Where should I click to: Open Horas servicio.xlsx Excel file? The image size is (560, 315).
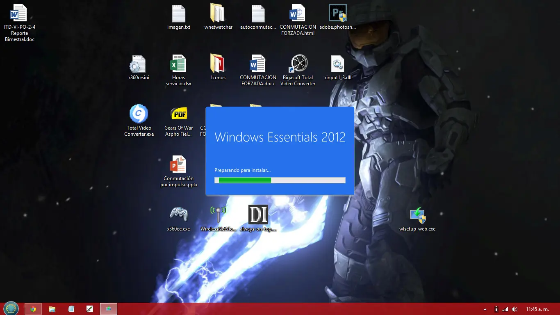pos(178,71)
